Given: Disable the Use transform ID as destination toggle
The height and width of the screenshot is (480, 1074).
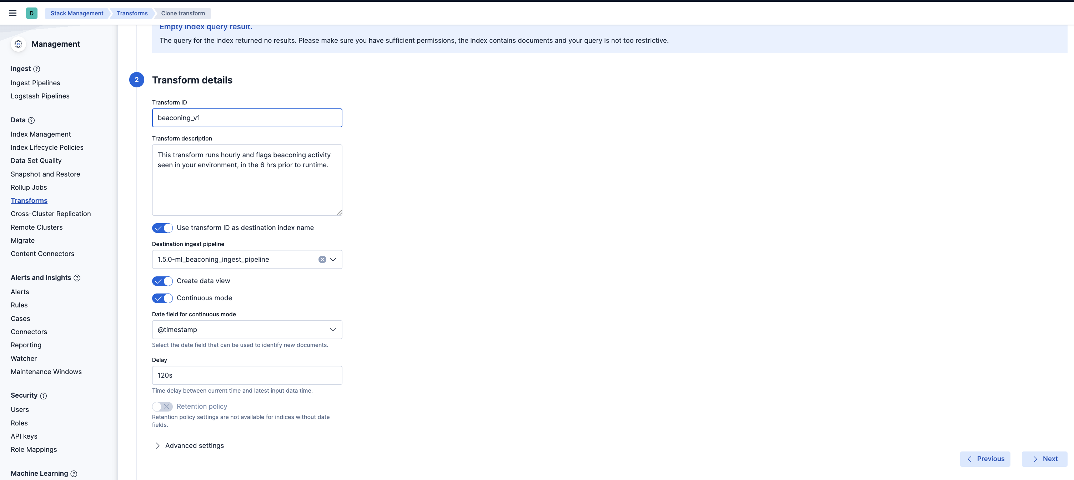Looking at the screenshot, I should click(162, 228).
